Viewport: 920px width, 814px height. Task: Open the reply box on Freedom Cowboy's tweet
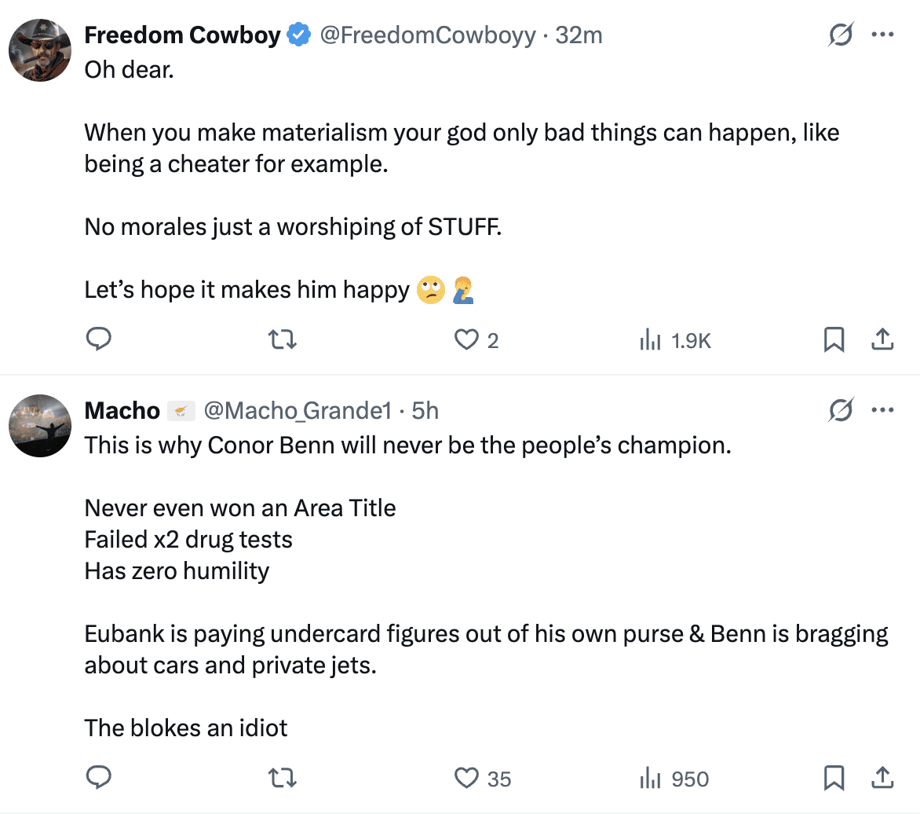pos(99,339)
